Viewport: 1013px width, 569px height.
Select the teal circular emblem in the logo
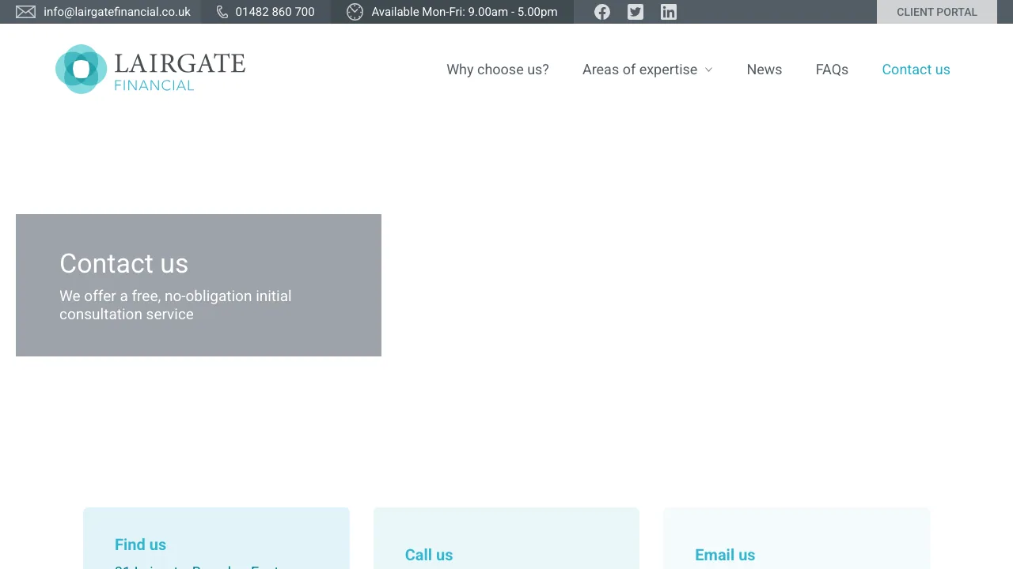(82, 69)
